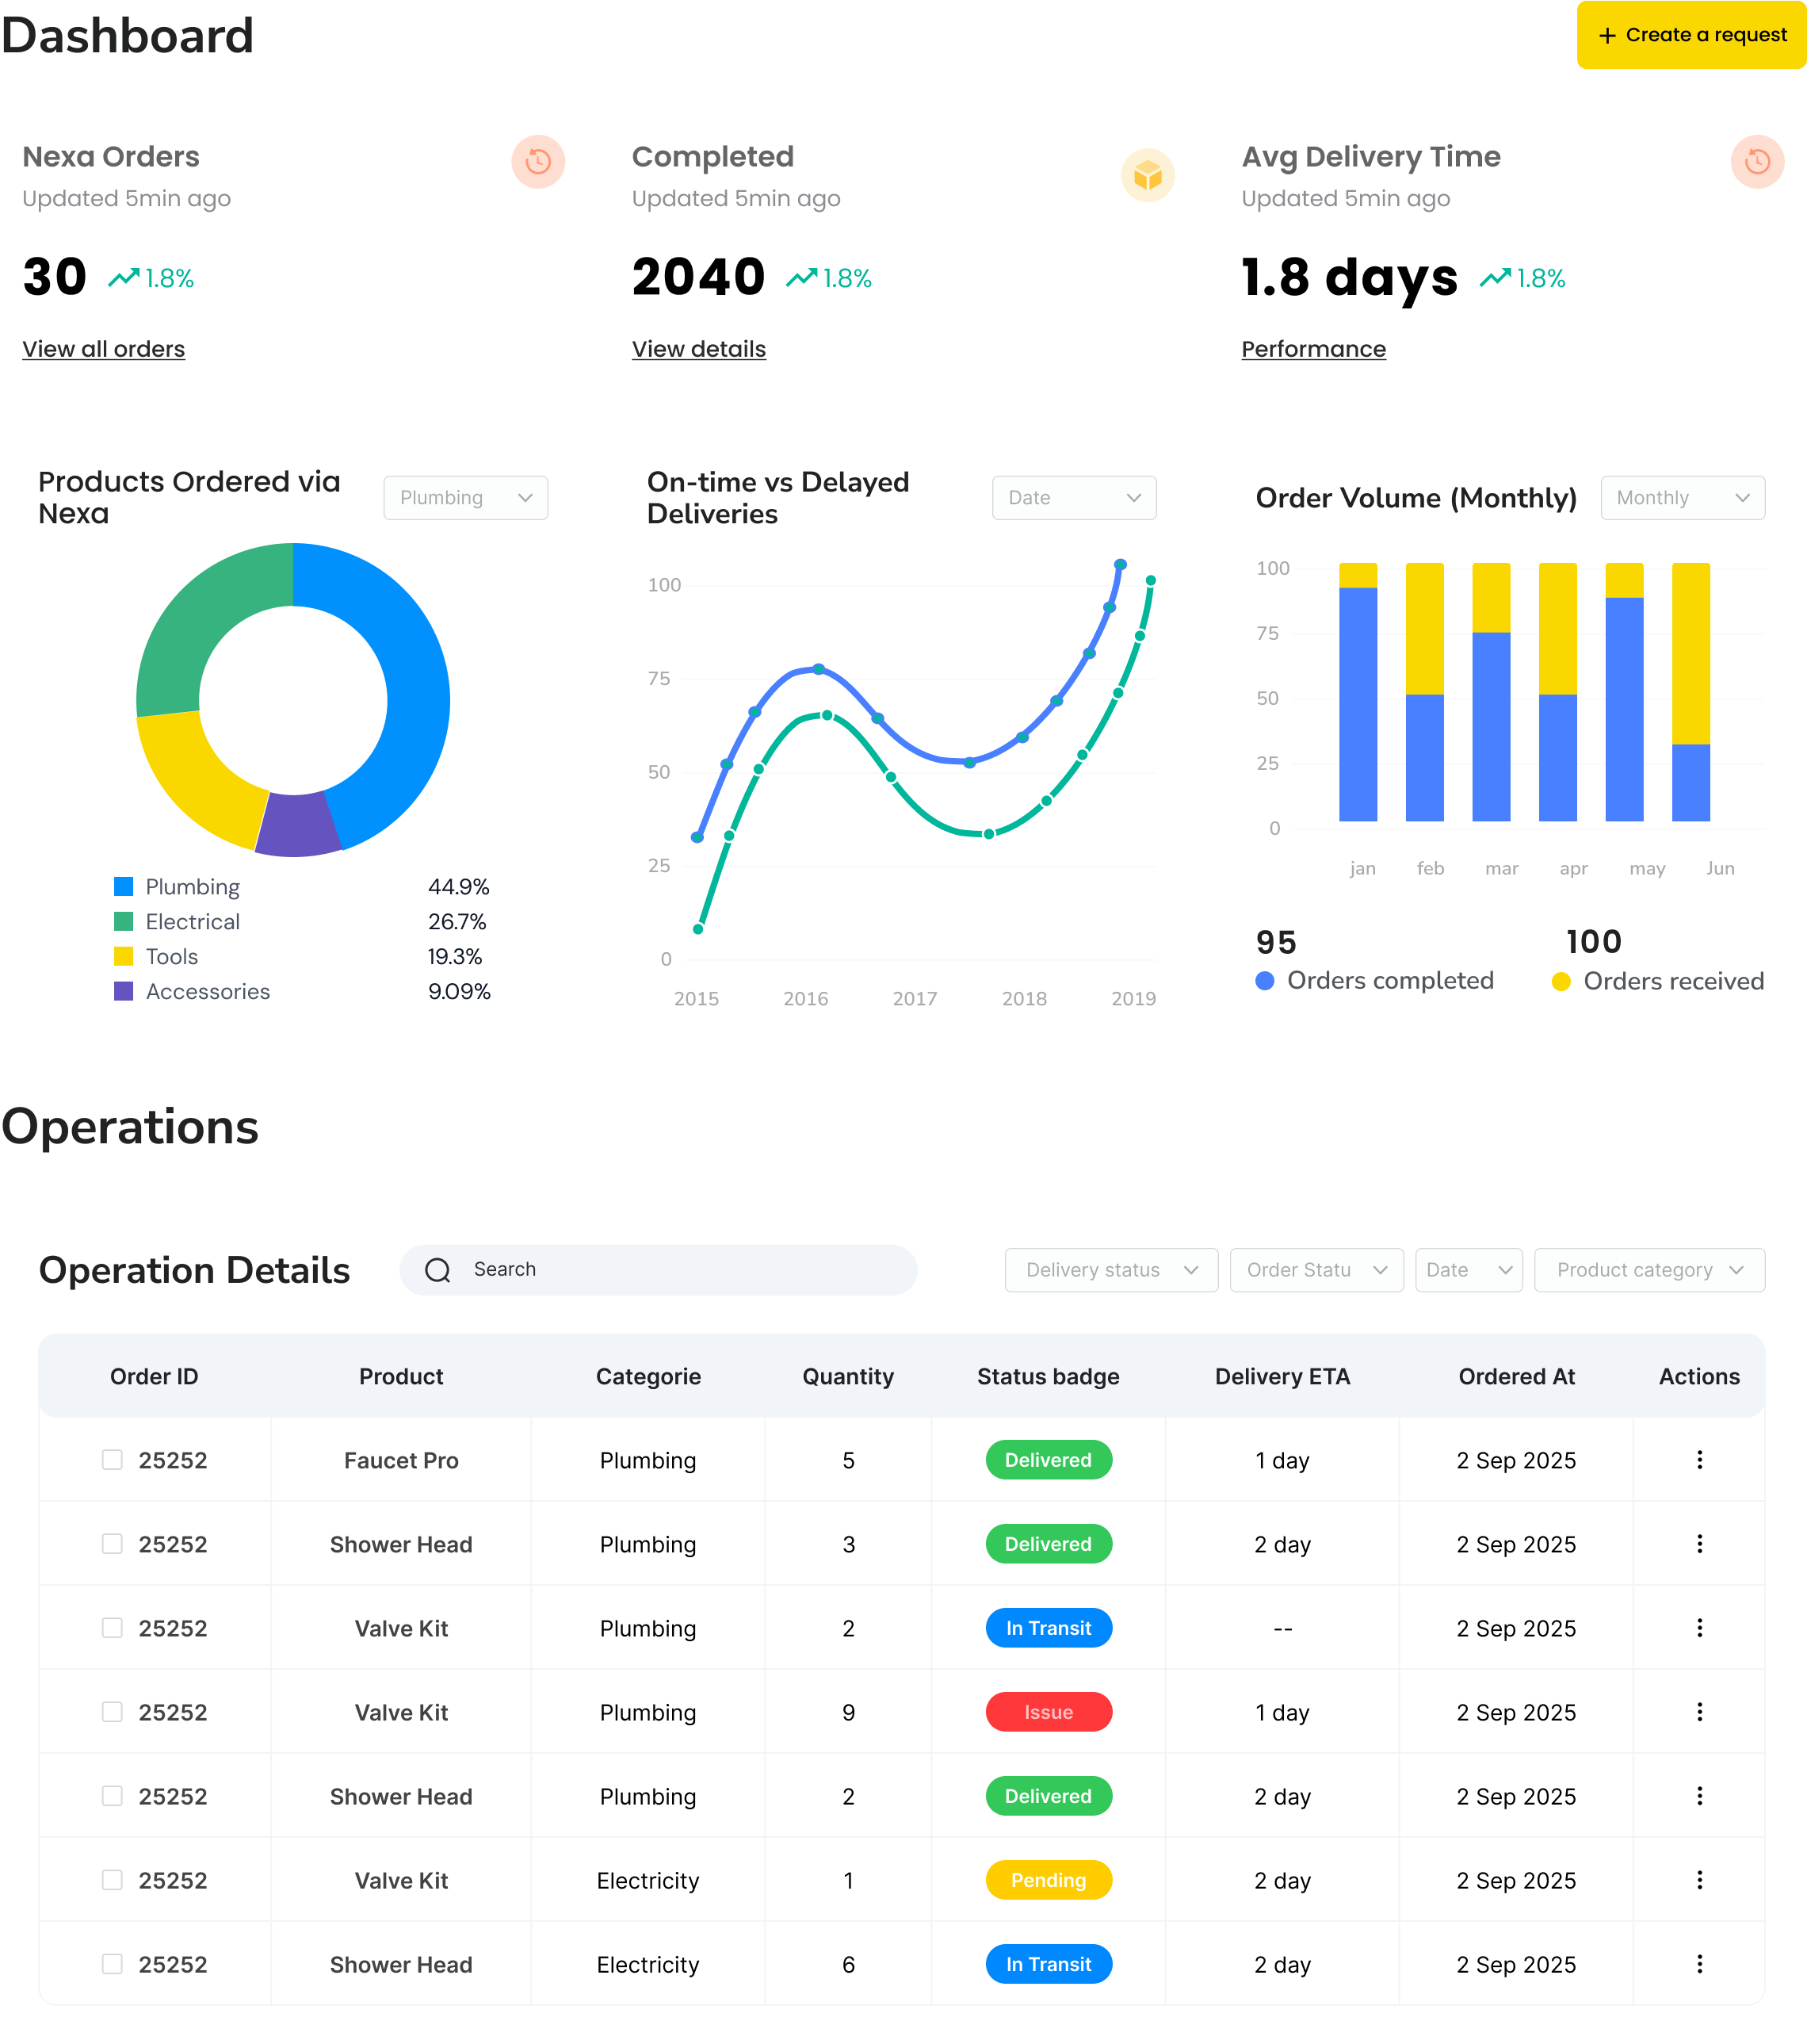This screenshot has height=2044, width=1807.
Task: Click the package box icon on Completed card
Action: coord(1148,176)
